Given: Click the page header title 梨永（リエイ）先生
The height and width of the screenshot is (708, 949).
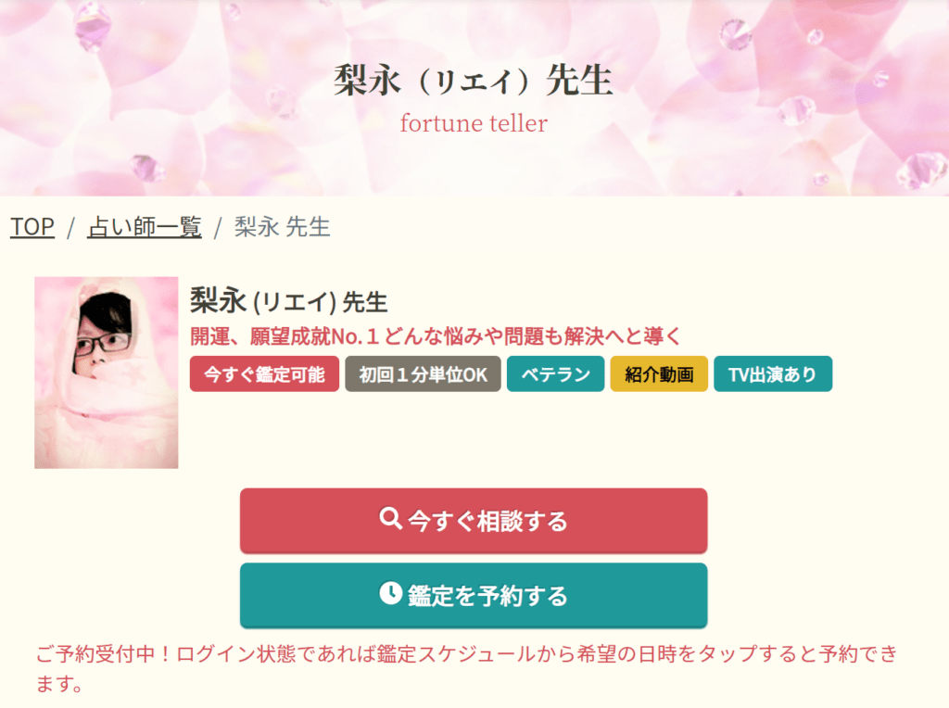Looking at the screenshot, I should click(474, 82).
